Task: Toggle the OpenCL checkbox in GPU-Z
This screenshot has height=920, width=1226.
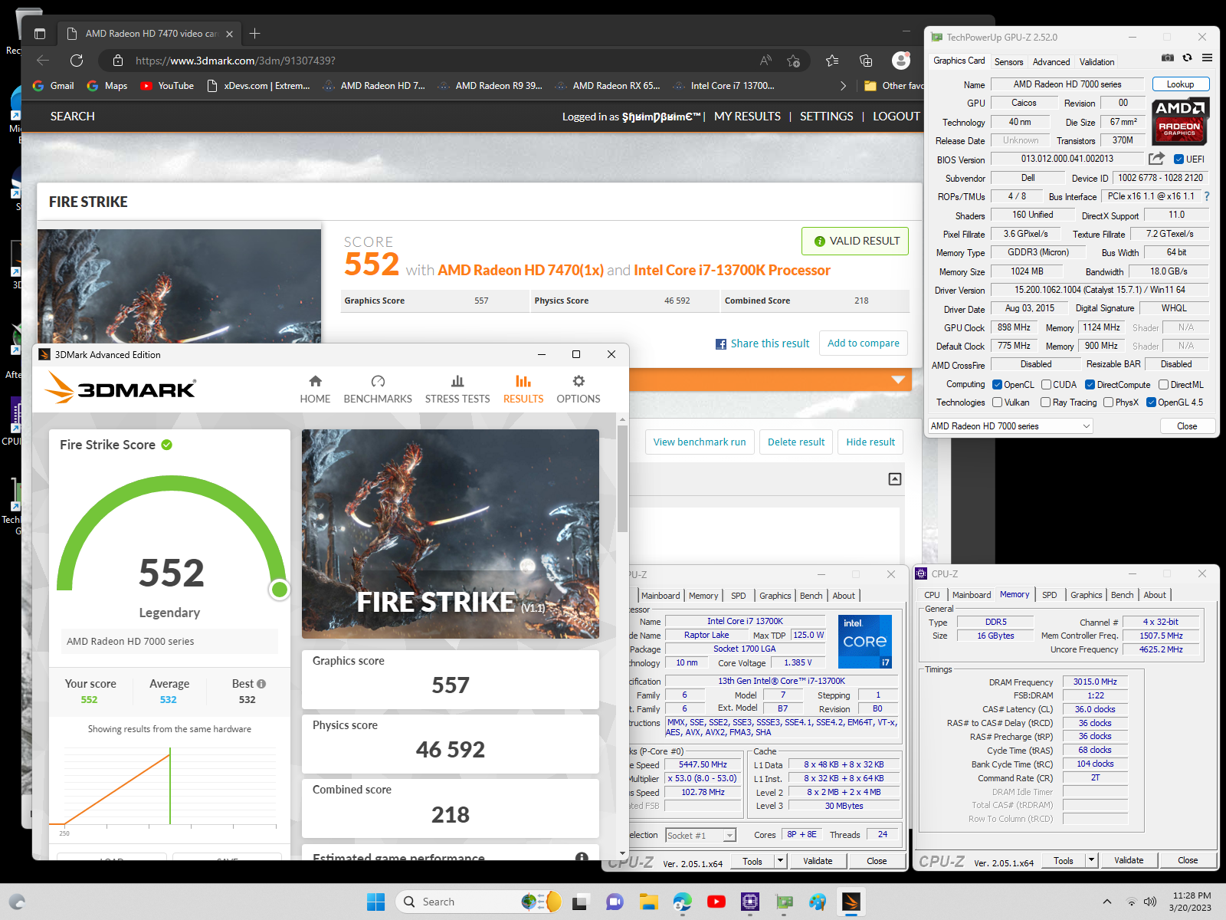Action: click(997, 385)
